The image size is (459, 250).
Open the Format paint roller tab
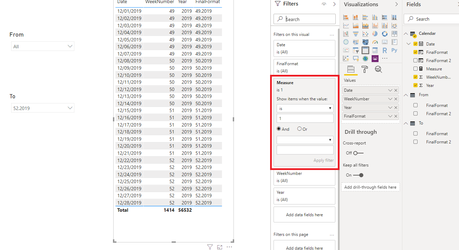tap(364, 69)
